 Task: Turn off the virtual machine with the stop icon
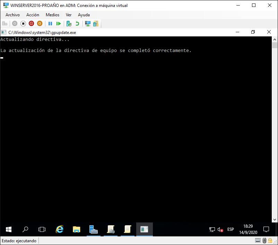tap(23, 24)
